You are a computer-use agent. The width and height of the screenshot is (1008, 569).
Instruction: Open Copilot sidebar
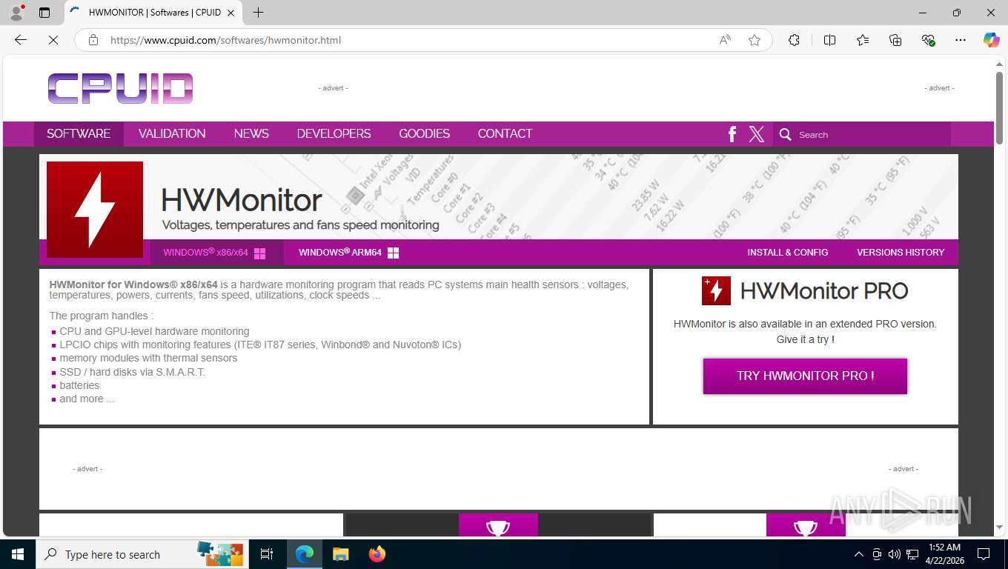coord(992,40)
